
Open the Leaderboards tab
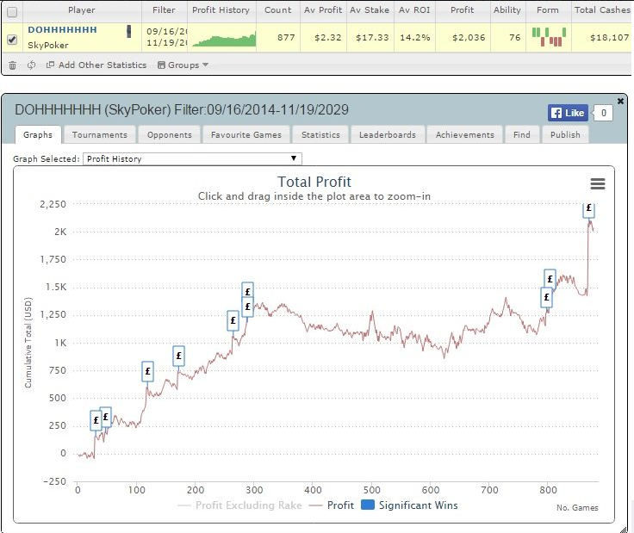pyautogui.click(x=388, y=134)
